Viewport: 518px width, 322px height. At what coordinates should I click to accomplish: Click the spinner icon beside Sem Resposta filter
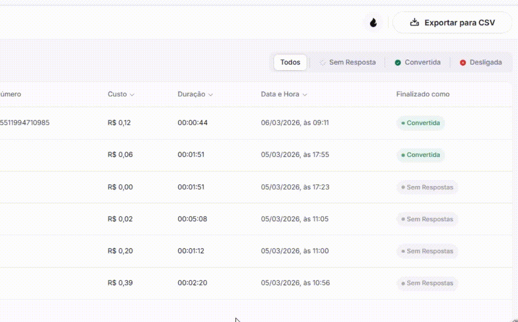tap(323, 63)
